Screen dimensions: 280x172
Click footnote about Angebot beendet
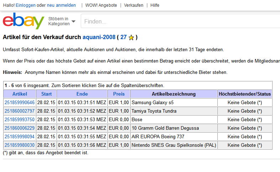[46, 153]
